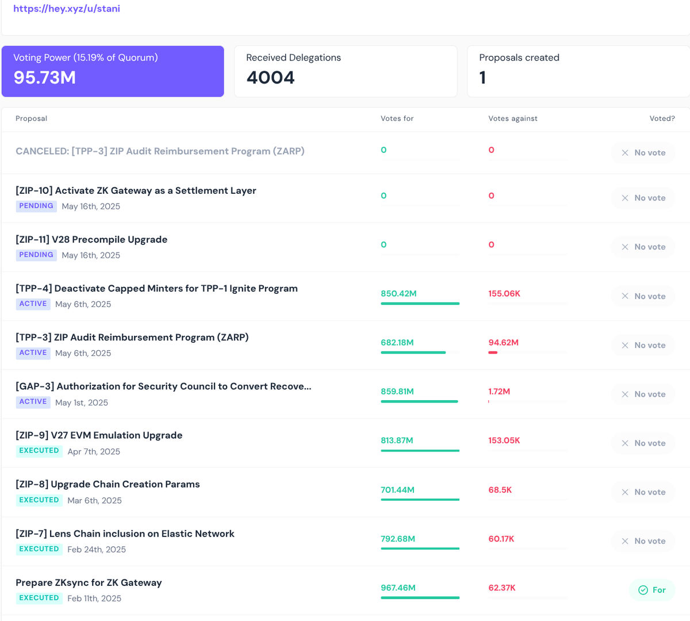Click the PENDING status tag on ZIP-11

(36, 255)
